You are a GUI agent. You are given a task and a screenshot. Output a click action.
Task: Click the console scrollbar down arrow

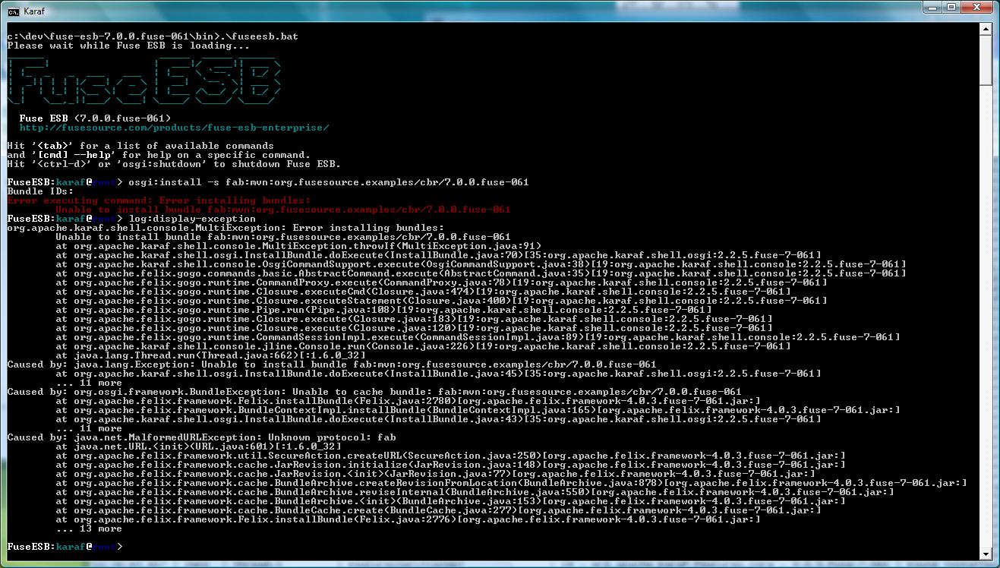pos(986,554)
